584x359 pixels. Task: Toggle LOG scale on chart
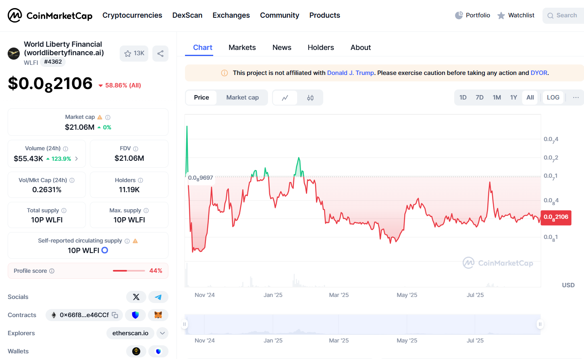(x=553, y=98)
